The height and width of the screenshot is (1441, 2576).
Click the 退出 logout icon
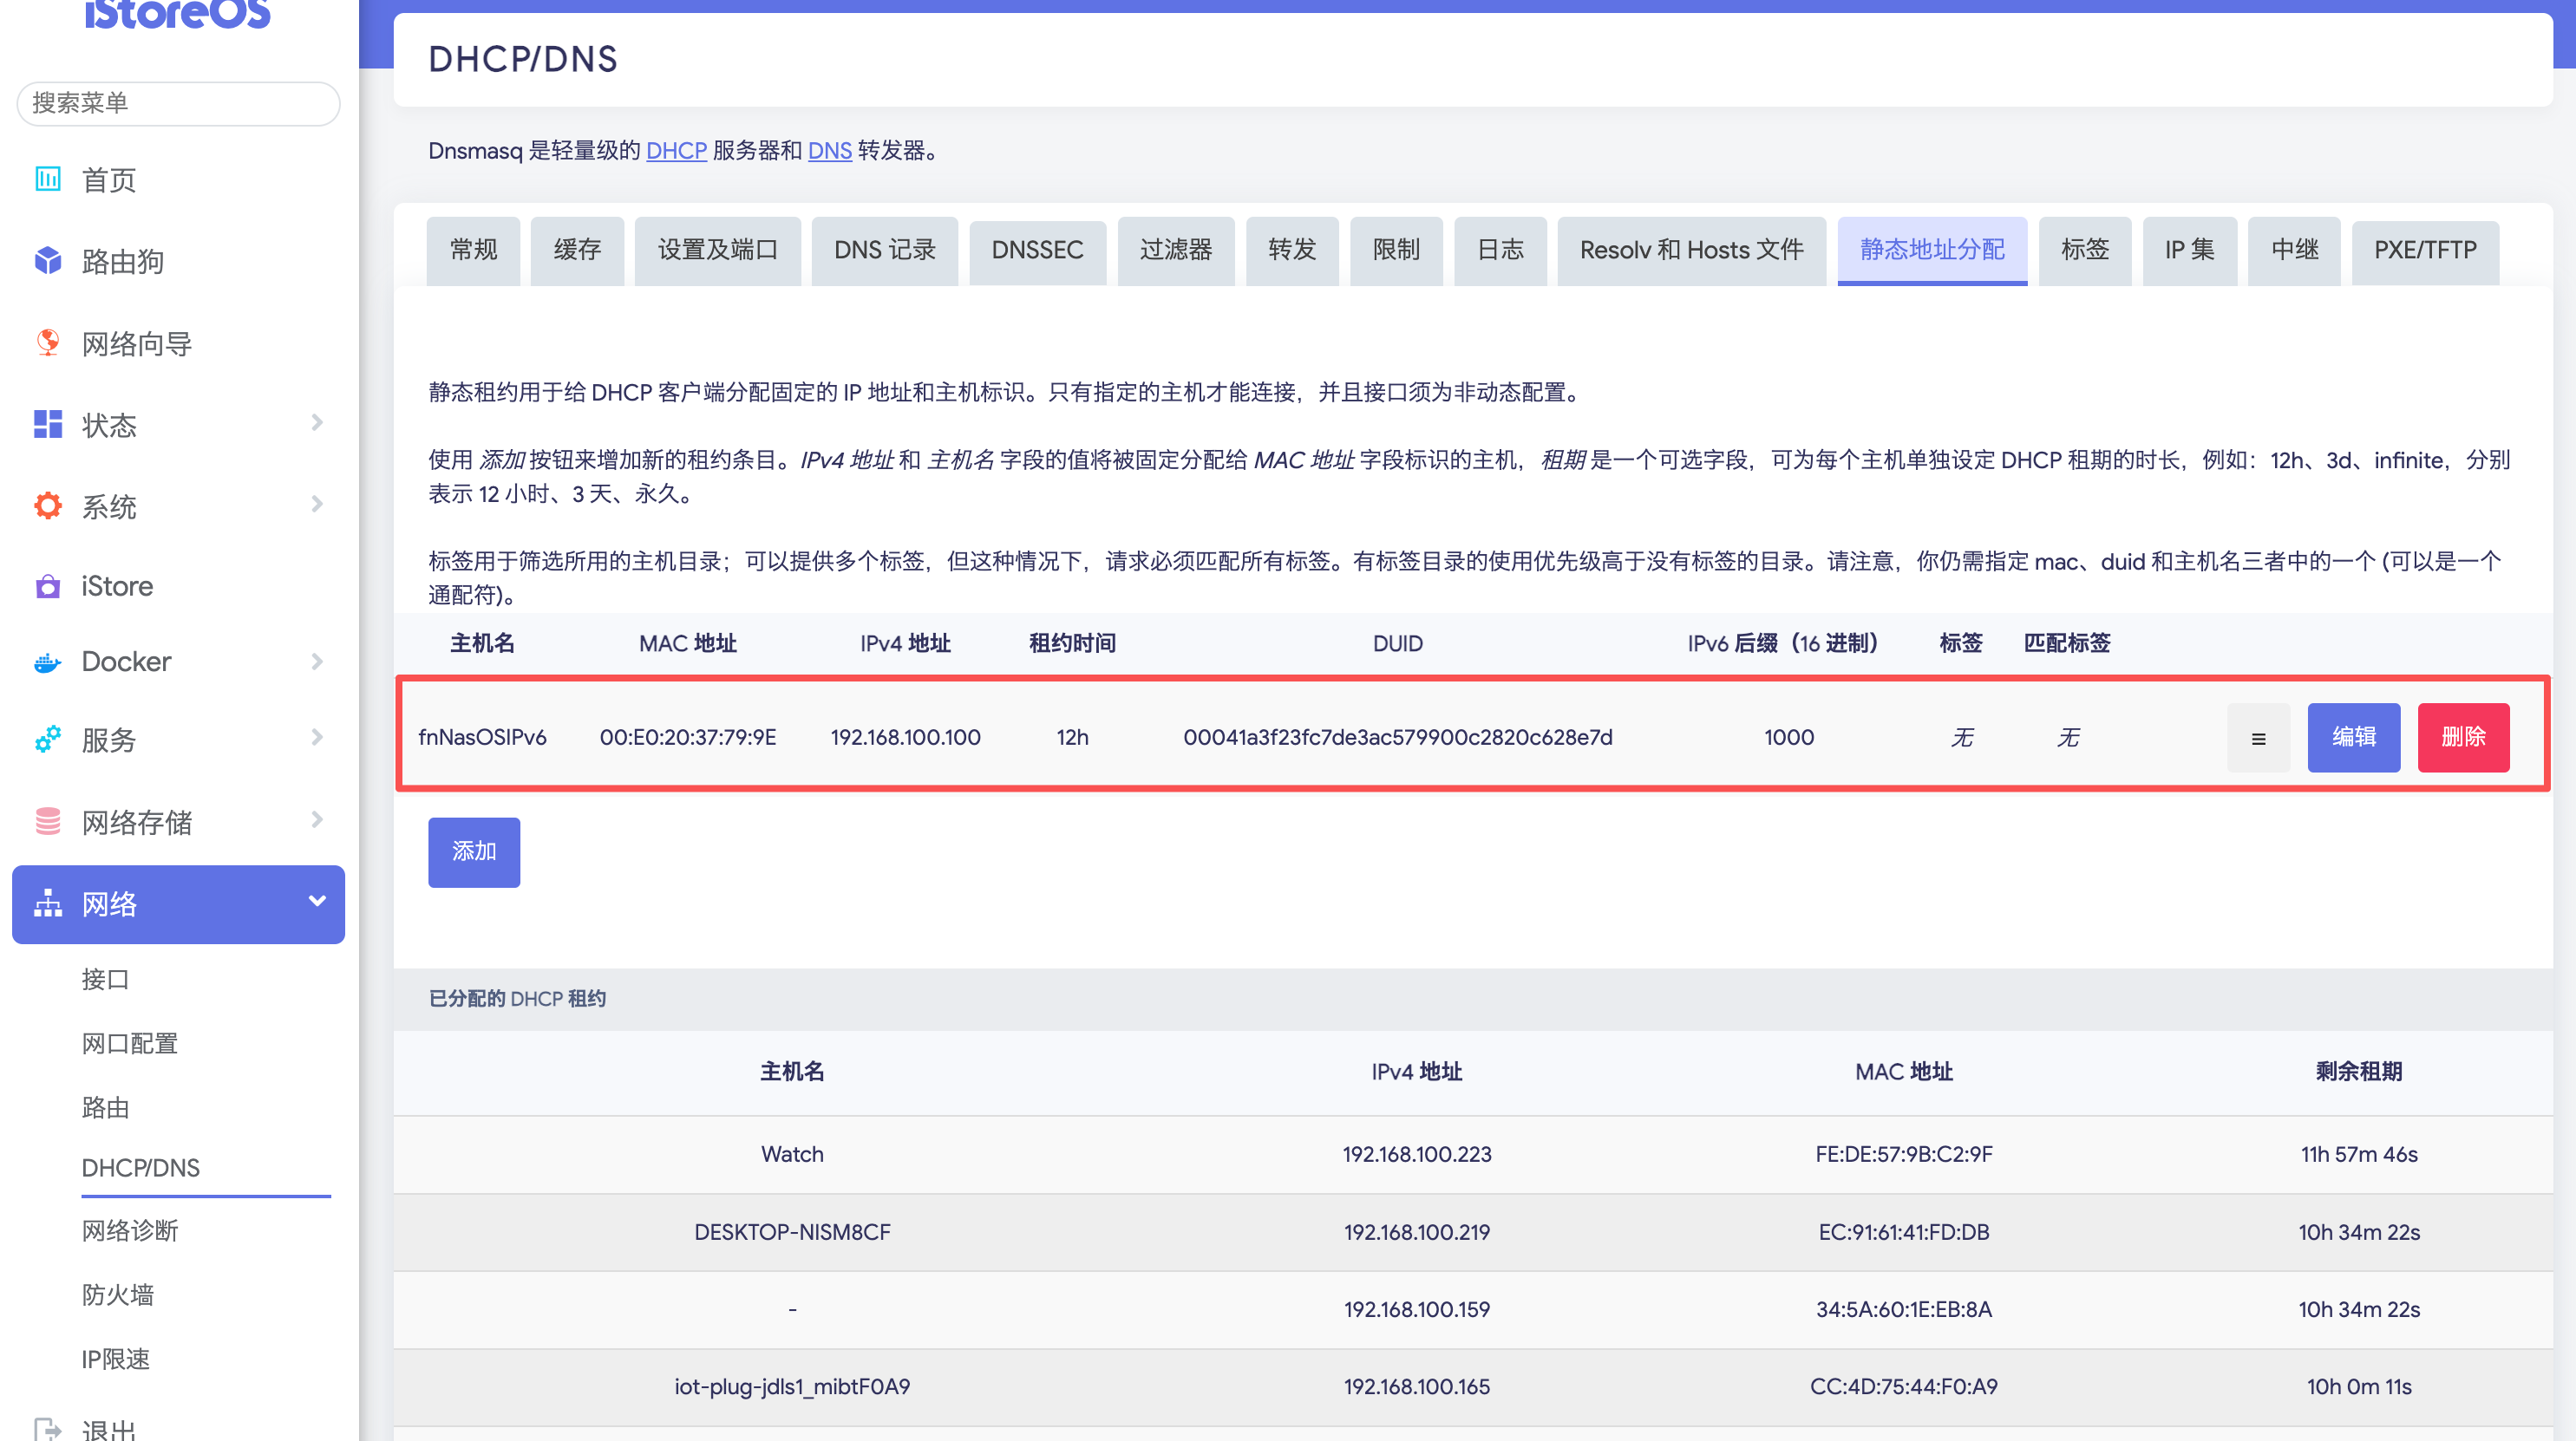coord(47,1429)
